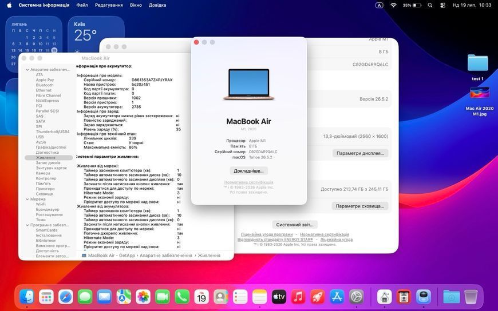Click the Параметри сховища… button
Screen dimensions: 498x311
pos(360,206)
